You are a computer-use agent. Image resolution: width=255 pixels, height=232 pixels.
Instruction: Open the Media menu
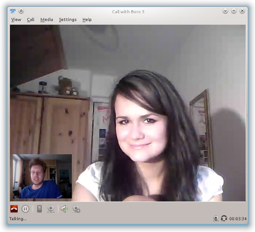(47, 20)
